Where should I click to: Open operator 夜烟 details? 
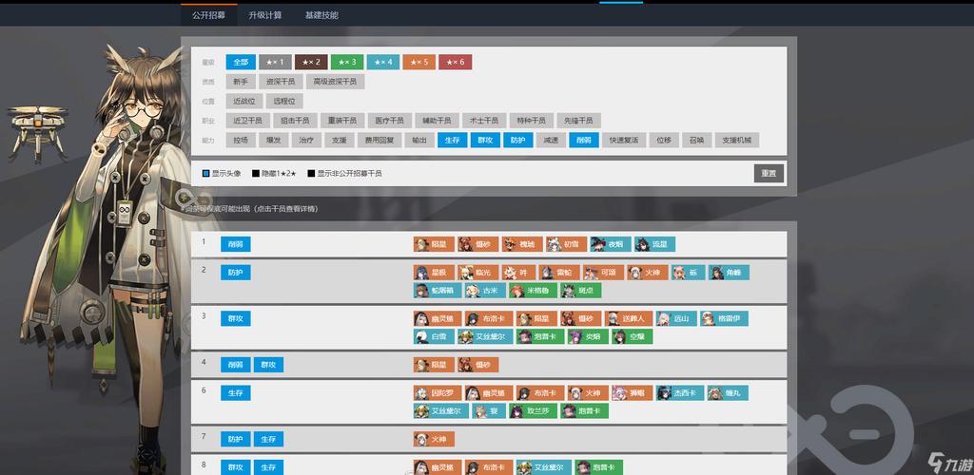tap(611, 244)
